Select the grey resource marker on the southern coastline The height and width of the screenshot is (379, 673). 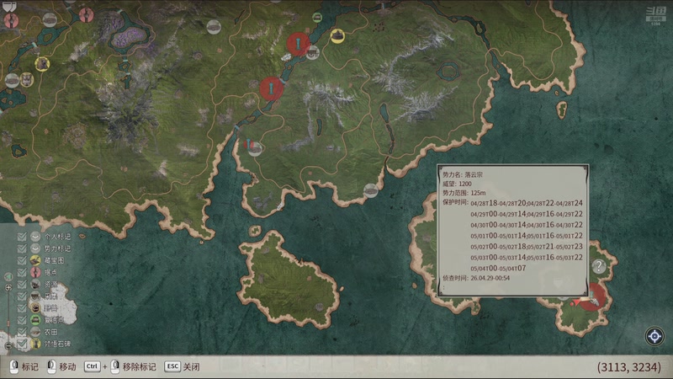coord(371,190)
